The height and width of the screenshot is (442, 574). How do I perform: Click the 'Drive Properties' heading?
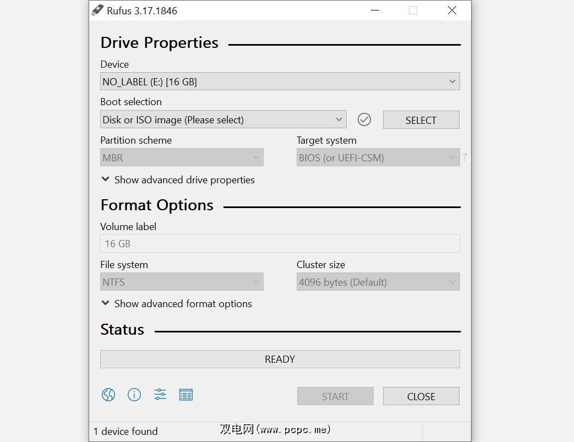pyautogui.click(x=159, y=43)
